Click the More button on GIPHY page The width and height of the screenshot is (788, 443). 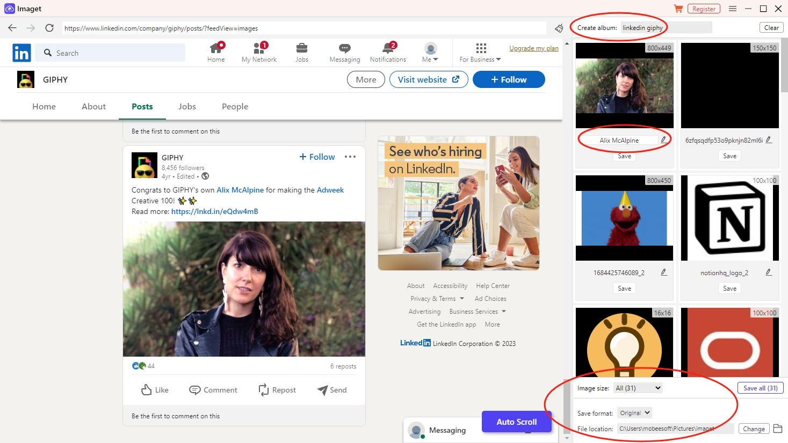[366, 79]
